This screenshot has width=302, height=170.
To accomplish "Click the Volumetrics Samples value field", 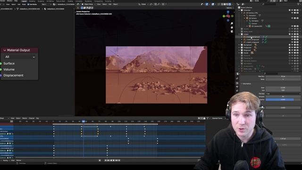I will 283,96.
